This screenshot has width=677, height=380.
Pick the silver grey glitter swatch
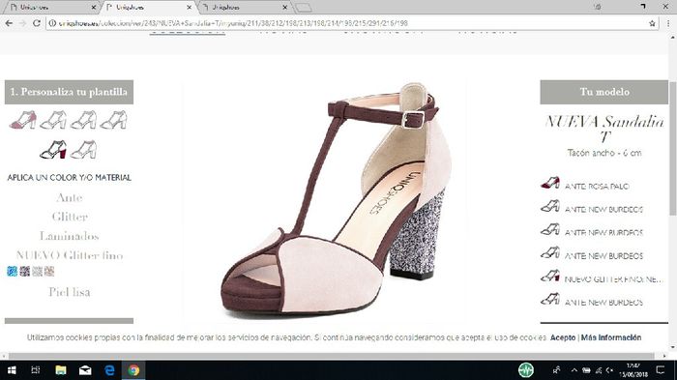point(37,271)
